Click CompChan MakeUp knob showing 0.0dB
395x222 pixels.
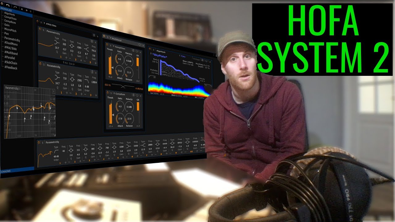click(x=129, y=61)
